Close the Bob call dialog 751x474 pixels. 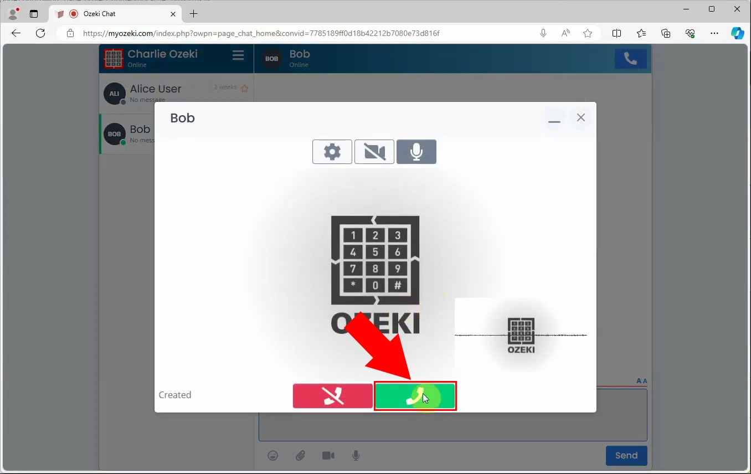point(581,117)
